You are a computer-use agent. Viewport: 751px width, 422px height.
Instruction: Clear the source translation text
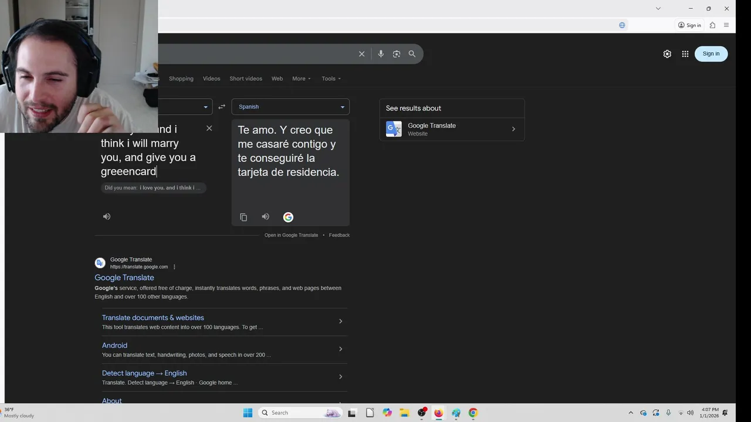coord(209,128)
